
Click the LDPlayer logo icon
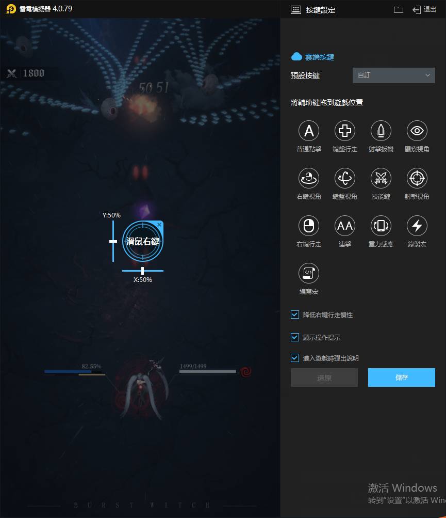tap(11, 9)
